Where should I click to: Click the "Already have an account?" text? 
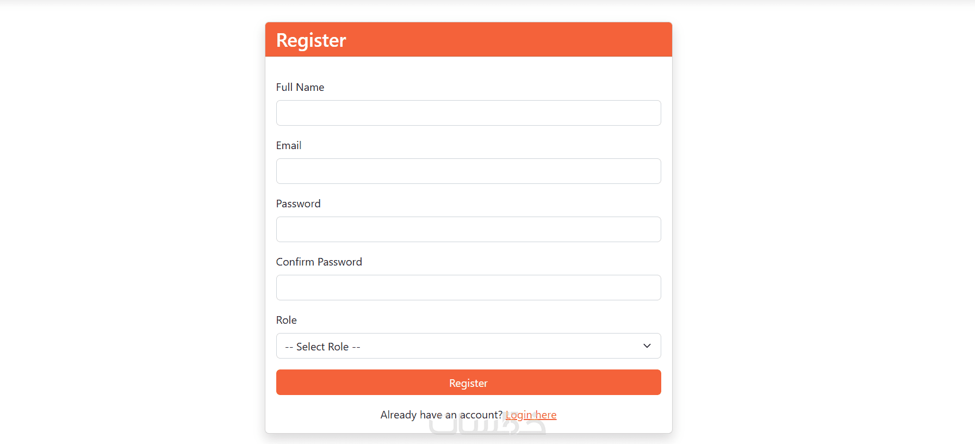click(x=441, y=415)
